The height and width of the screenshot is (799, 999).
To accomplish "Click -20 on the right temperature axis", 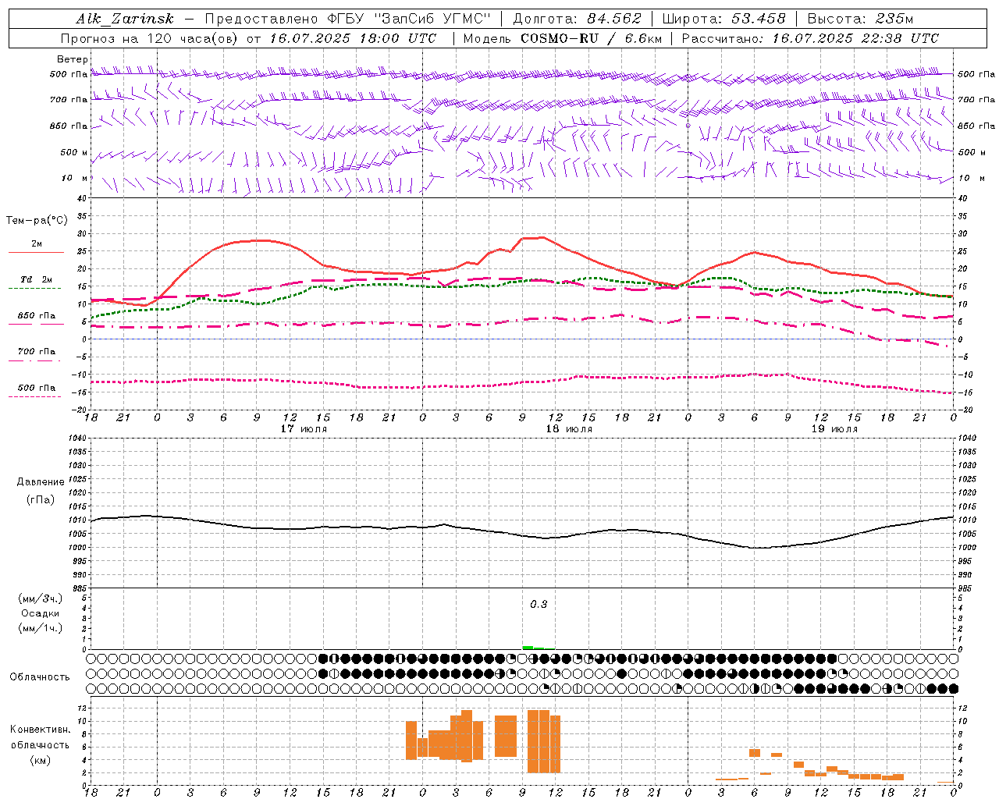I will point(964,410).
